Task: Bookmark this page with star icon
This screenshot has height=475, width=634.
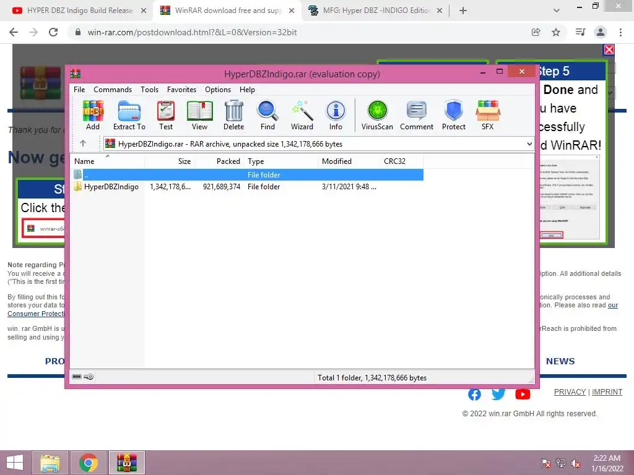Action: [x=556, y=32]
